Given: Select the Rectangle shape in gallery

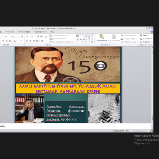Looking at the screenshot, I should point(86,36).
